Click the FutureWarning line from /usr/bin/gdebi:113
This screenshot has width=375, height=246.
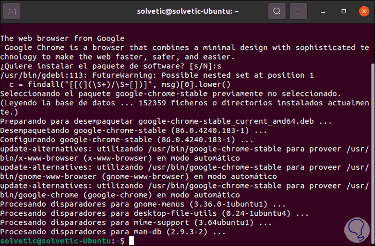click(157, 75)
